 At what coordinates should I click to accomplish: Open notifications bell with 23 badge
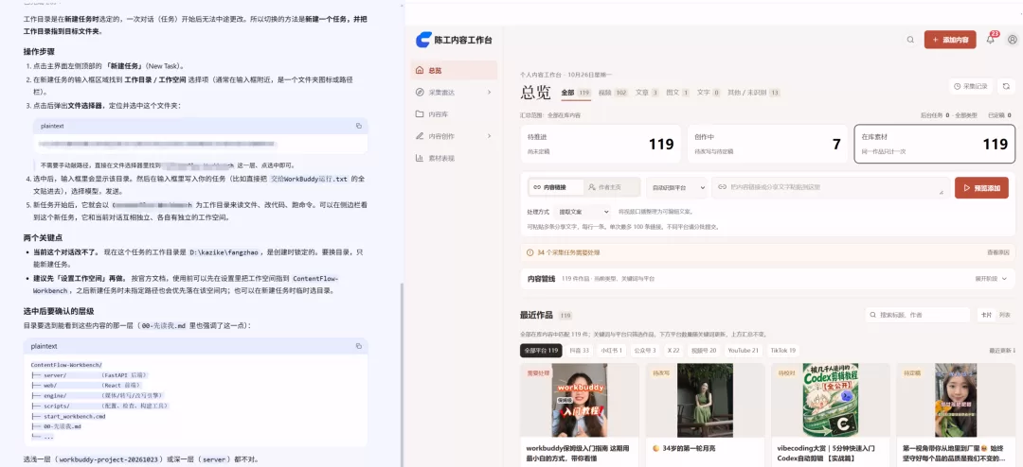click(x=991, y=39)
